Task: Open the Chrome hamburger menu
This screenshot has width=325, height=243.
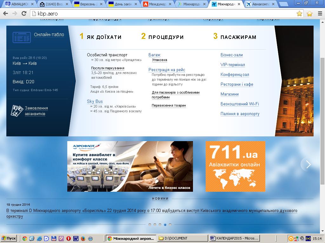Action: click(319, 14)
